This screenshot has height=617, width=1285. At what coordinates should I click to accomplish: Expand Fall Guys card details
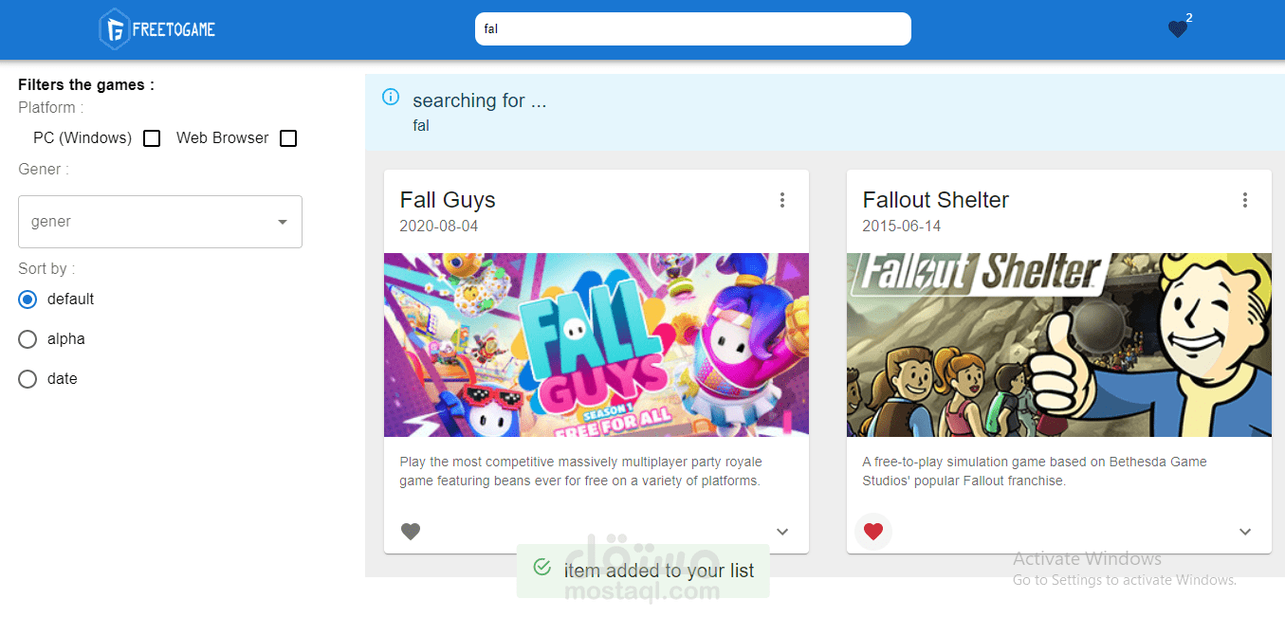[782, 532]
